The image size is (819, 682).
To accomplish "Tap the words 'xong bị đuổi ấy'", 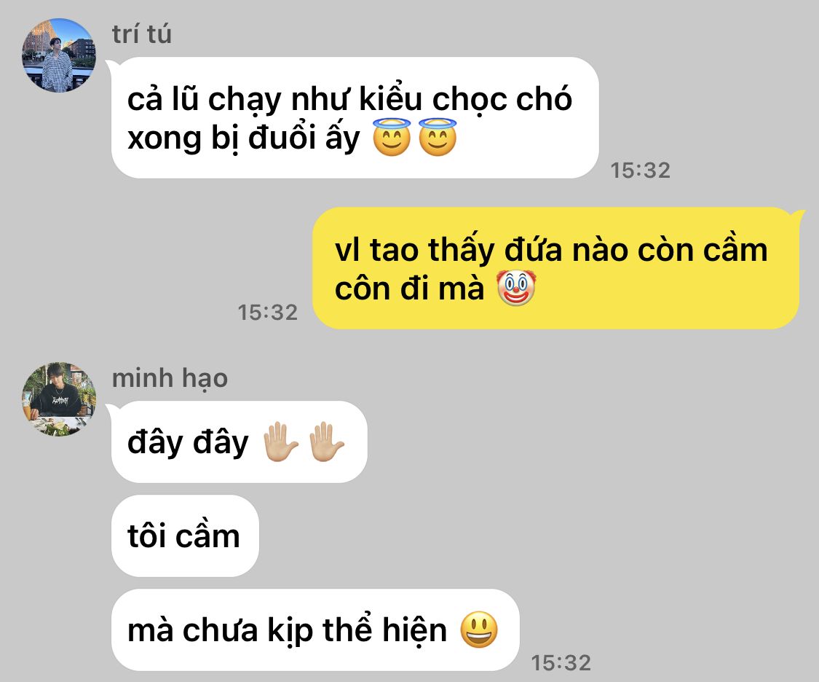I will (x=244, y=138).
